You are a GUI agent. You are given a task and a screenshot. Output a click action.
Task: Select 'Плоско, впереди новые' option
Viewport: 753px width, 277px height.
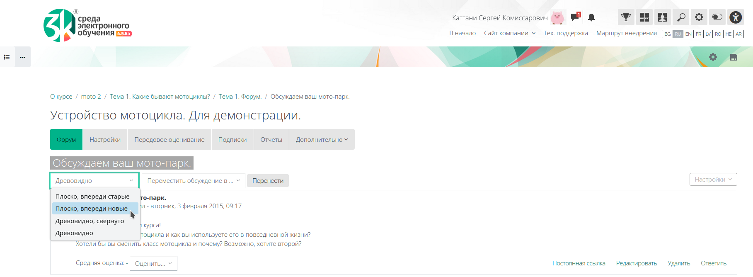(x=92, y=209)
